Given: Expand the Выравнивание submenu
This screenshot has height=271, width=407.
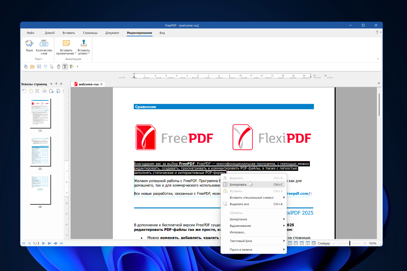Looking at the screenshot, I should pyautogui.click(x=254, y=226).
